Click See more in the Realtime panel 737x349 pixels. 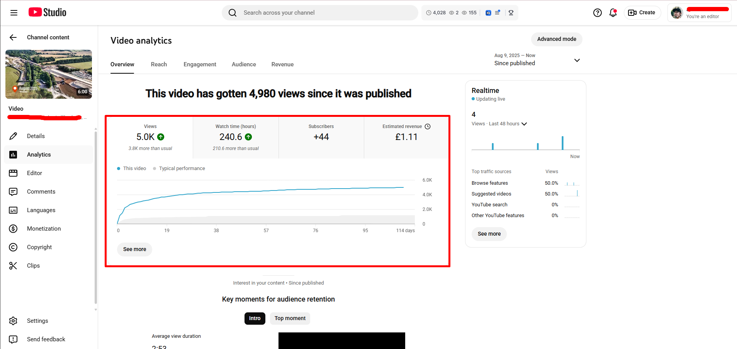489,234
